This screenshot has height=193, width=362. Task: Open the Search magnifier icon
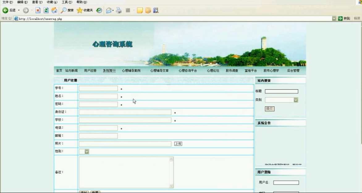click(x=64, y=10)
